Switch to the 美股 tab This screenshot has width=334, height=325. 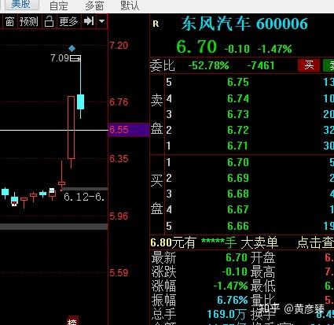(x=22, y=5)
